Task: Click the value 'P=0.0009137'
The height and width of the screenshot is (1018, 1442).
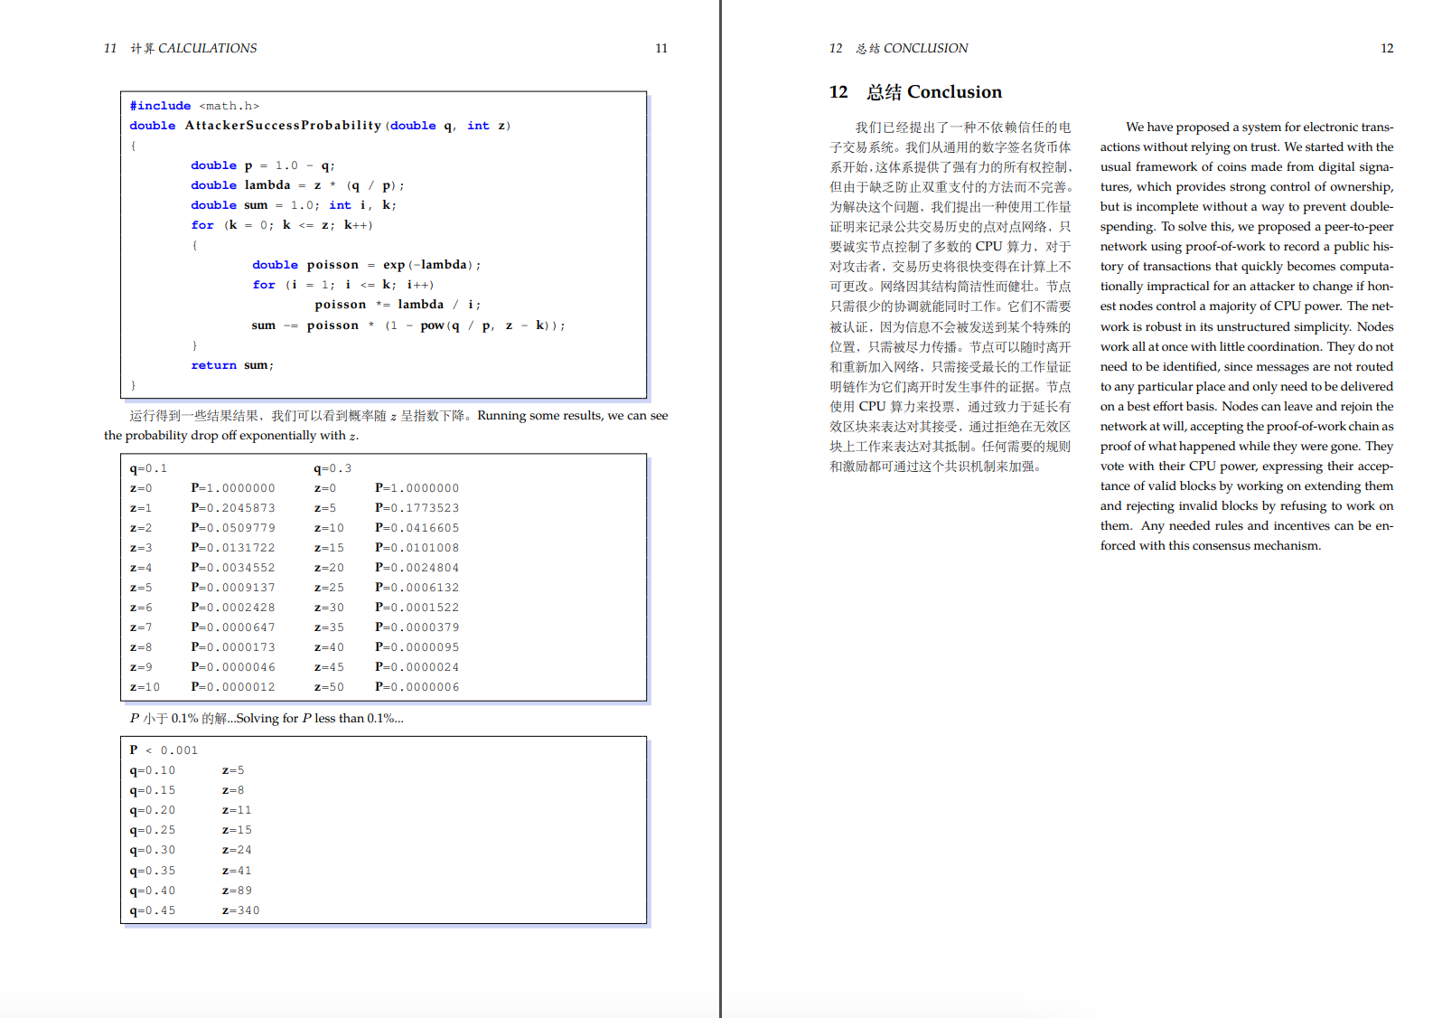Action: [233, 588]
